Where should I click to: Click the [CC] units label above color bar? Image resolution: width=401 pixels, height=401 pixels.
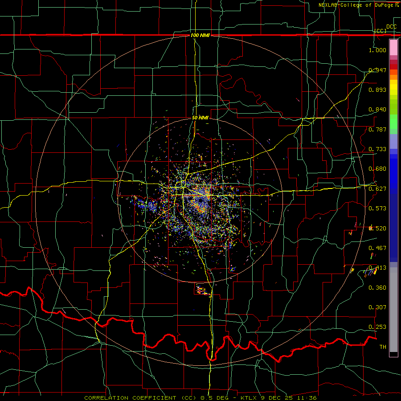tap(381, 31)
